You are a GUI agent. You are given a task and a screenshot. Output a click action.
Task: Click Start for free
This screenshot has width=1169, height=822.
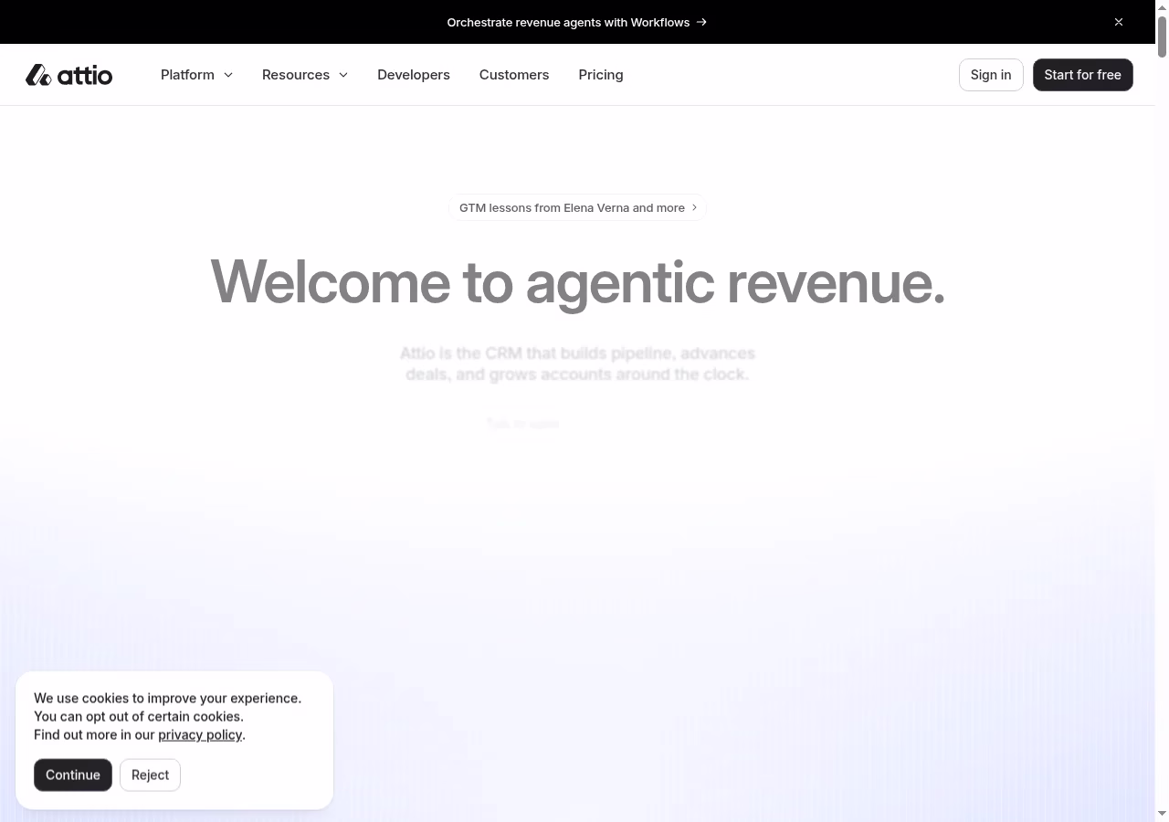(x=1083, y=75)
